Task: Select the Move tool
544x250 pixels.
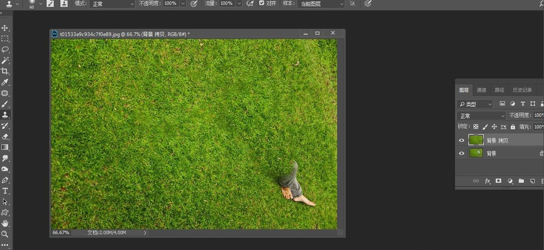Action: 5,28
